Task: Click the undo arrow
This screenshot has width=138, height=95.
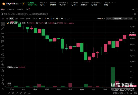Action: [66, 19]
